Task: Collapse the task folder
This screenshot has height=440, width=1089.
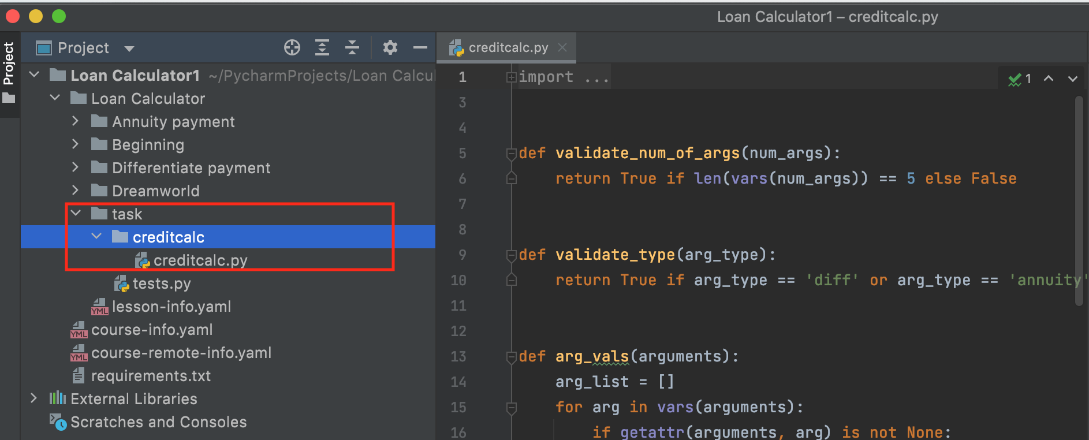Action: (x=76, y=213)
